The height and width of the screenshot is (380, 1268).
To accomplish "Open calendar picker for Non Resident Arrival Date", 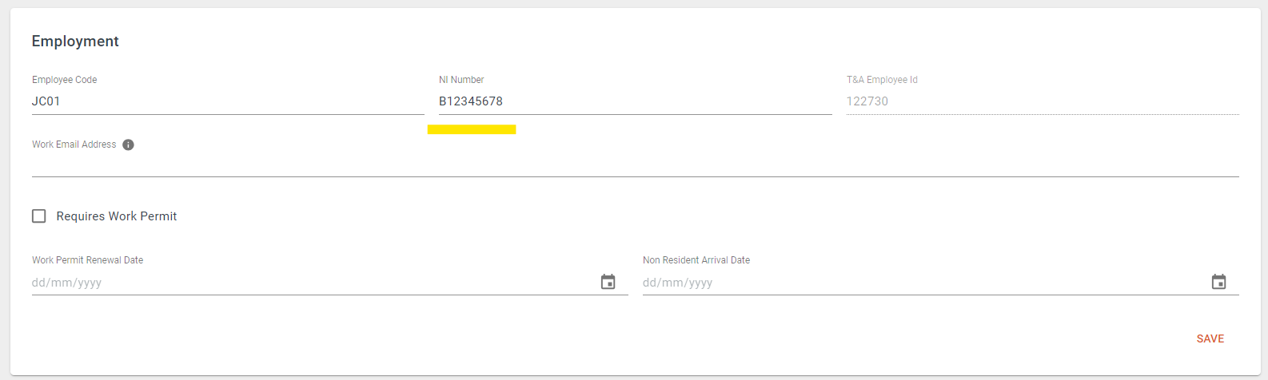I will click(1218, 282).
